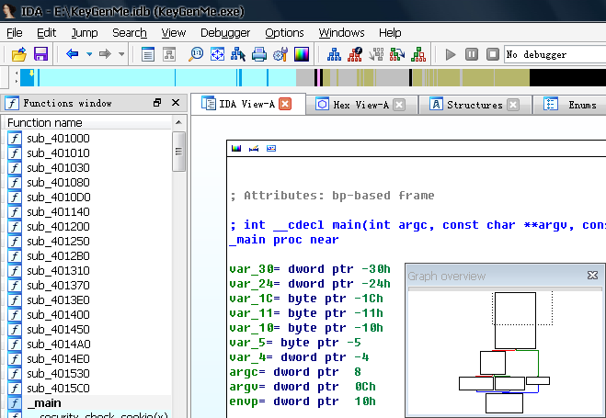This screenshot has height=418, width=606.
Task: Click the open file folder icon
Action: [18, 54]
